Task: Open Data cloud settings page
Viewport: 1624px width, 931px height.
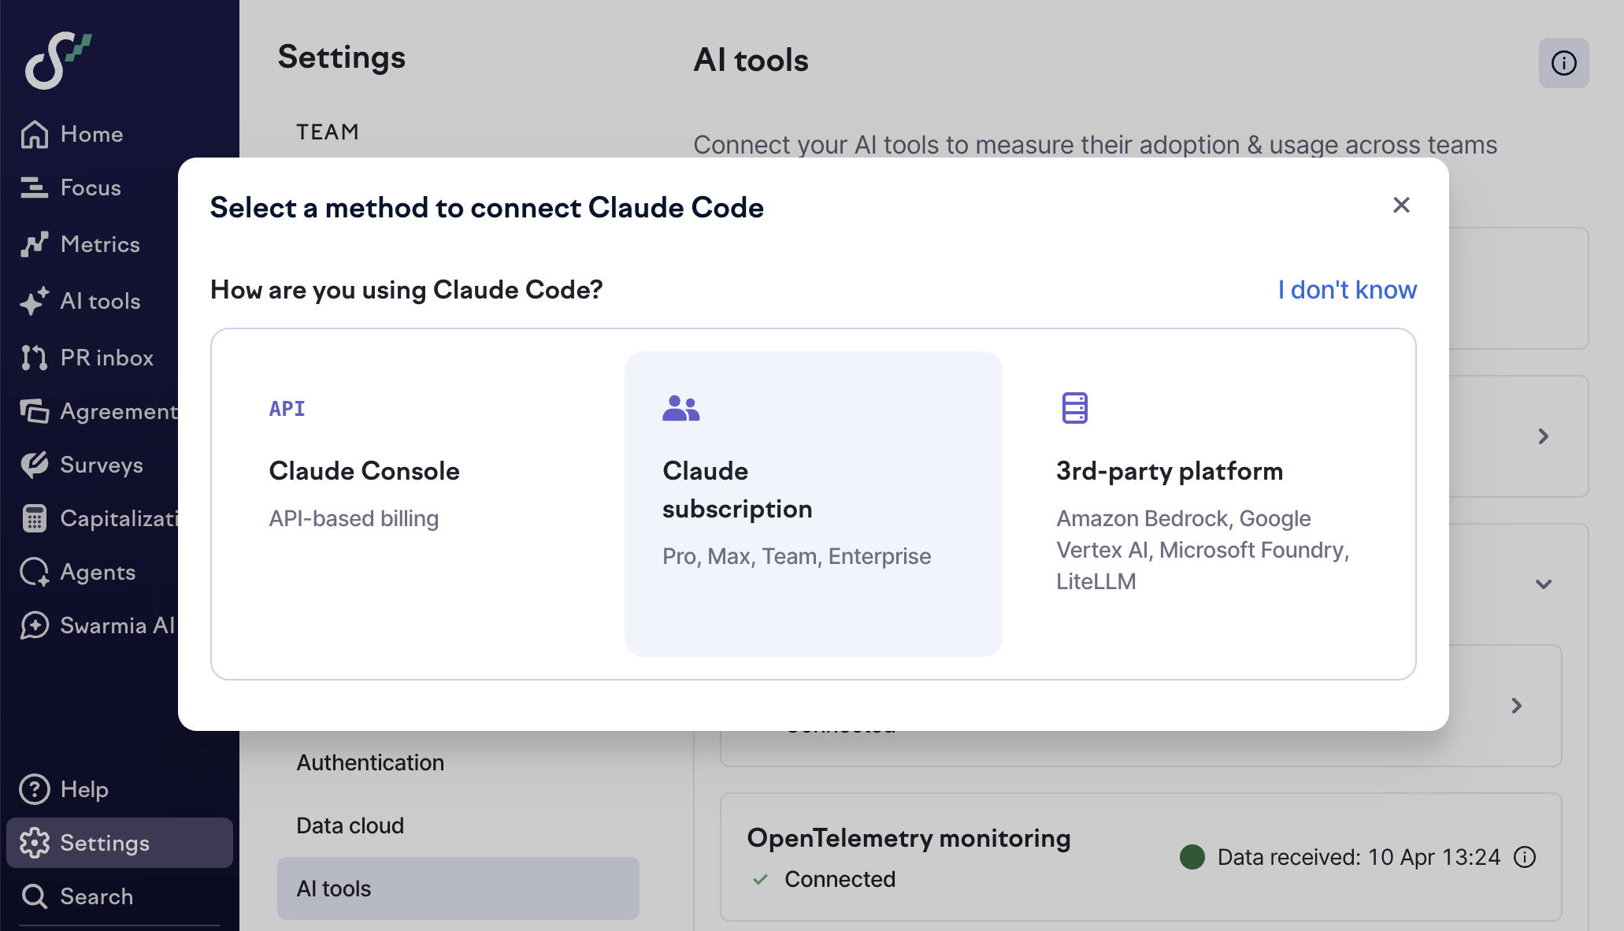Action: pos(350,825)
